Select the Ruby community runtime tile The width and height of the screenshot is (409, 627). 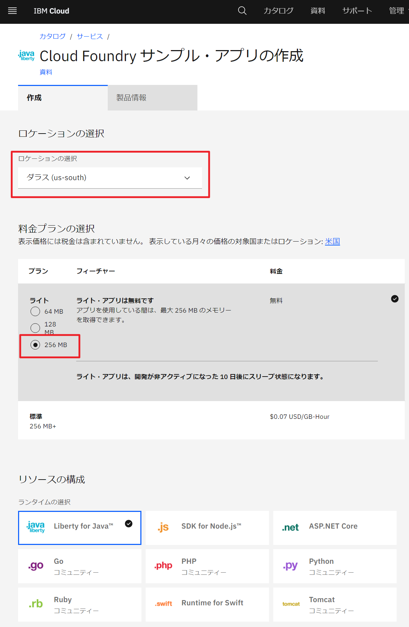click(80, 604)
